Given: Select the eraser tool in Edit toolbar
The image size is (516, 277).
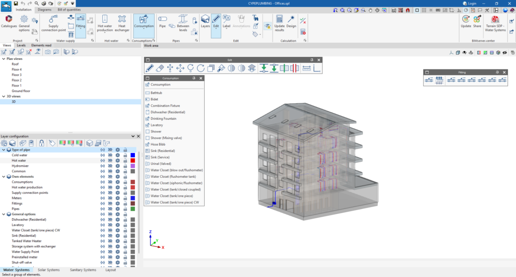Looking at the screenshot, I should 160,68.
